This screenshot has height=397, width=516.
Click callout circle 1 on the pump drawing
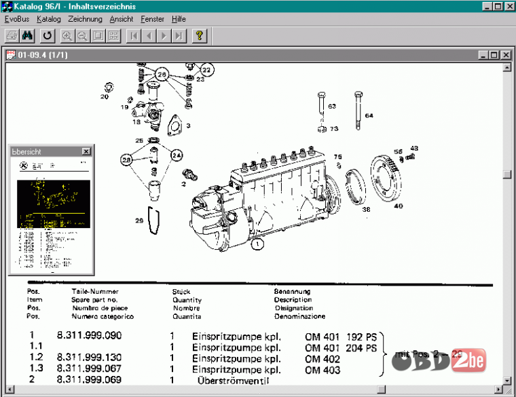257,244
